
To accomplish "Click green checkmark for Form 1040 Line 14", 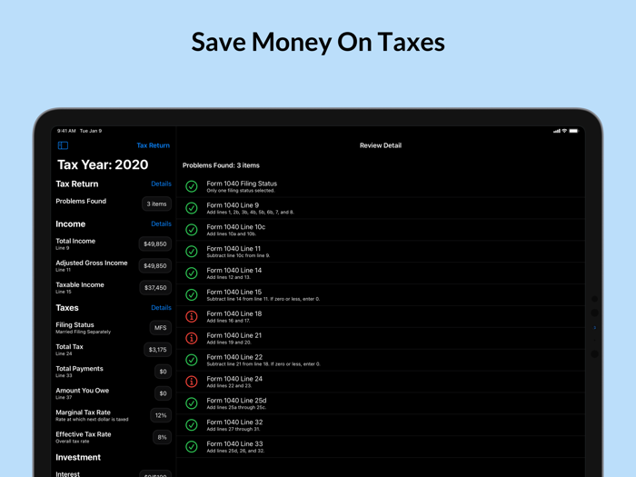I will point(192,273).
